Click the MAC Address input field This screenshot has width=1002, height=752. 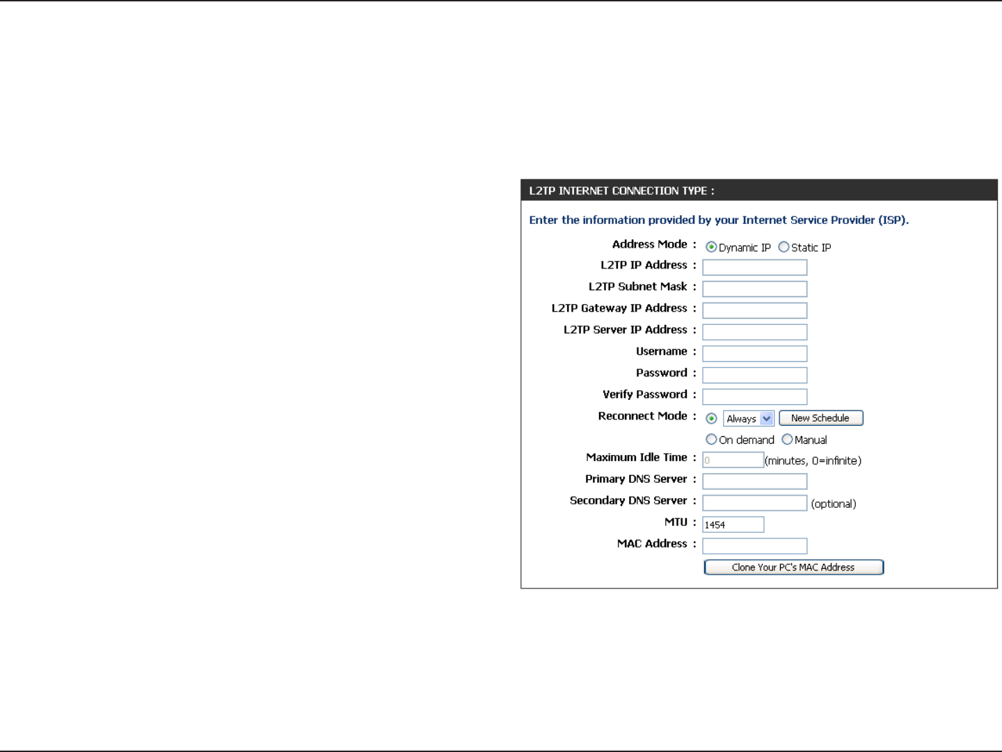tap(755, 547)
